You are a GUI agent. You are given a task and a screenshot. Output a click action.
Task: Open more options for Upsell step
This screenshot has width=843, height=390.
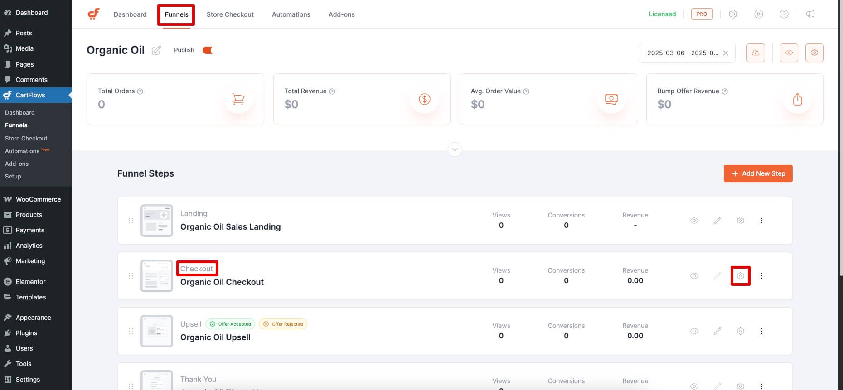761,331
